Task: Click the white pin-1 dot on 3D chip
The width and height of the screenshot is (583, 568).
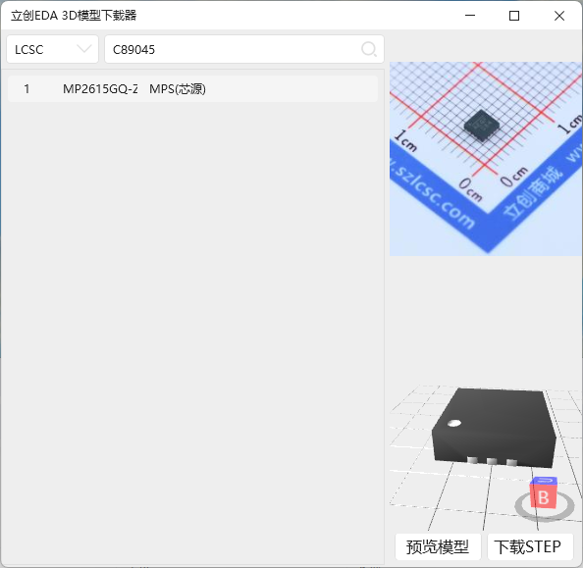Action: tap(454, 423)
